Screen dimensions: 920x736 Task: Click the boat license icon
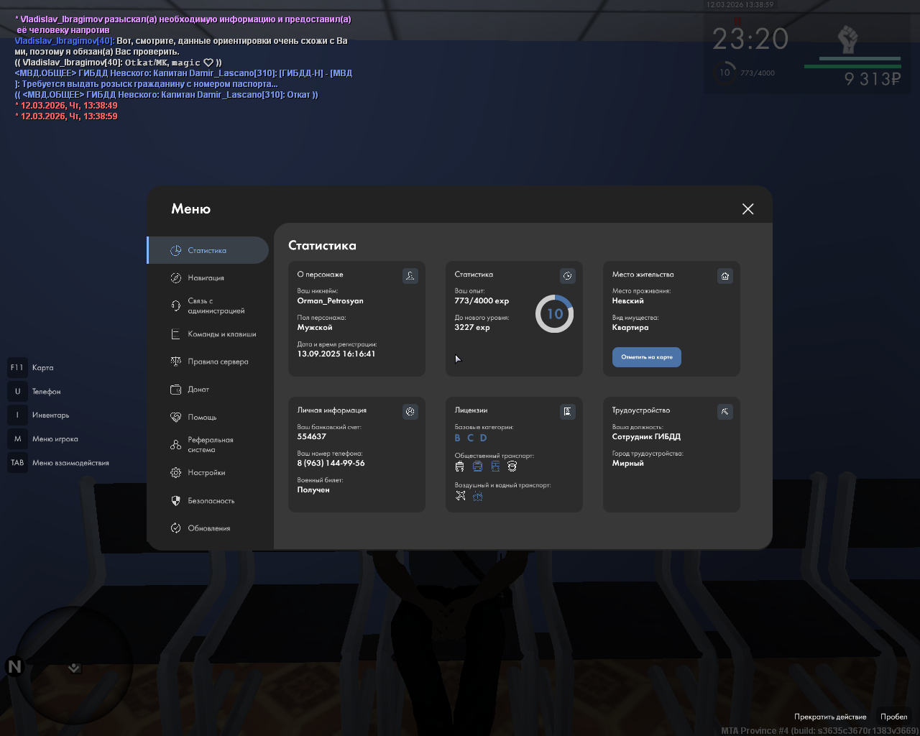pos(478,496)
